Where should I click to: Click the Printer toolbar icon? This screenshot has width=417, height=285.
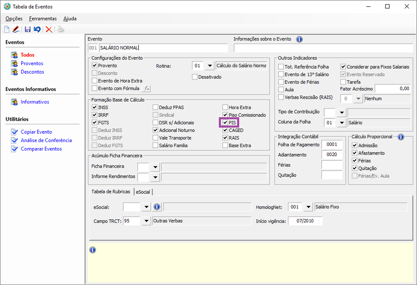[61, 29]
